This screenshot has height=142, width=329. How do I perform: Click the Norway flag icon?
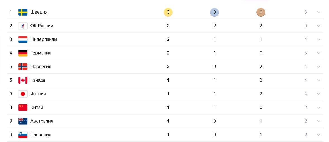coord(23,67)
